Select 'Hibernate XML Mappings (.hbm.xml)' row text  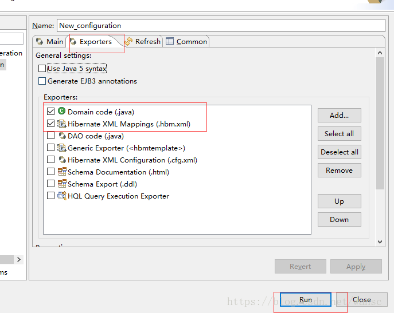129,124
